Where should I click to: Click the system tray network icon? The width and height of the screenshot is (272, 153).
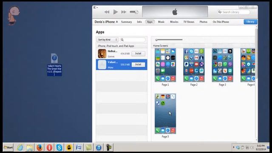tap(247, 147)
